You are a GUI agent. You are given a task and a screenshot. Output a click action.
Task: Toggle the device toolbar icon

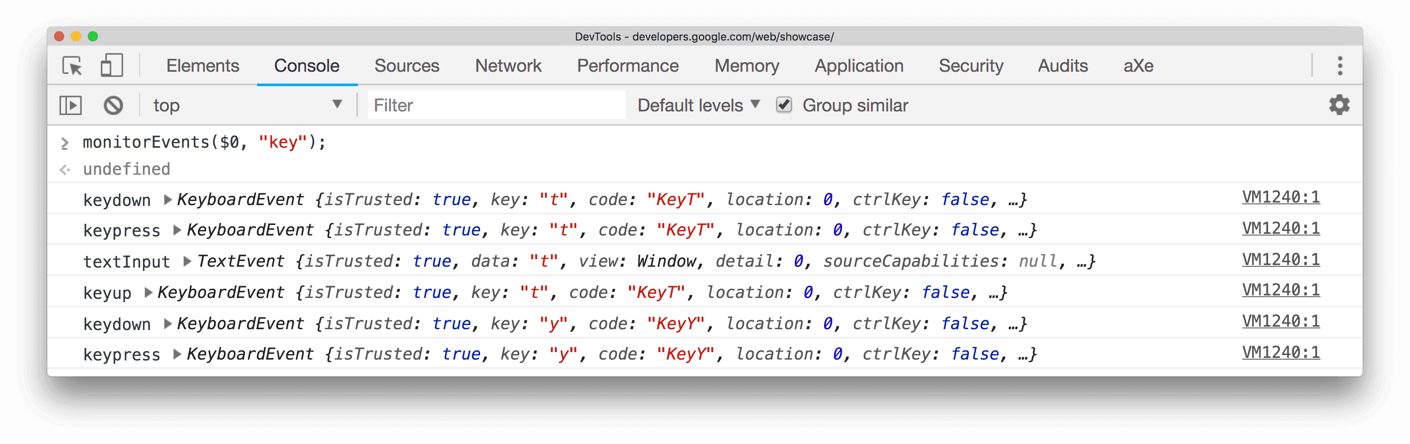point(112,66)
